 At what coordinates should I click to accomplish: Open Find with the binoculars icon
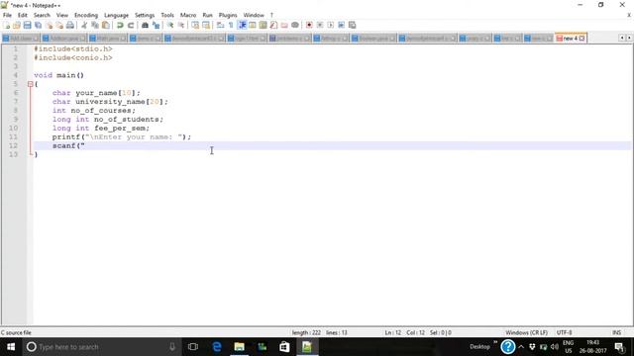click(145, 25)
